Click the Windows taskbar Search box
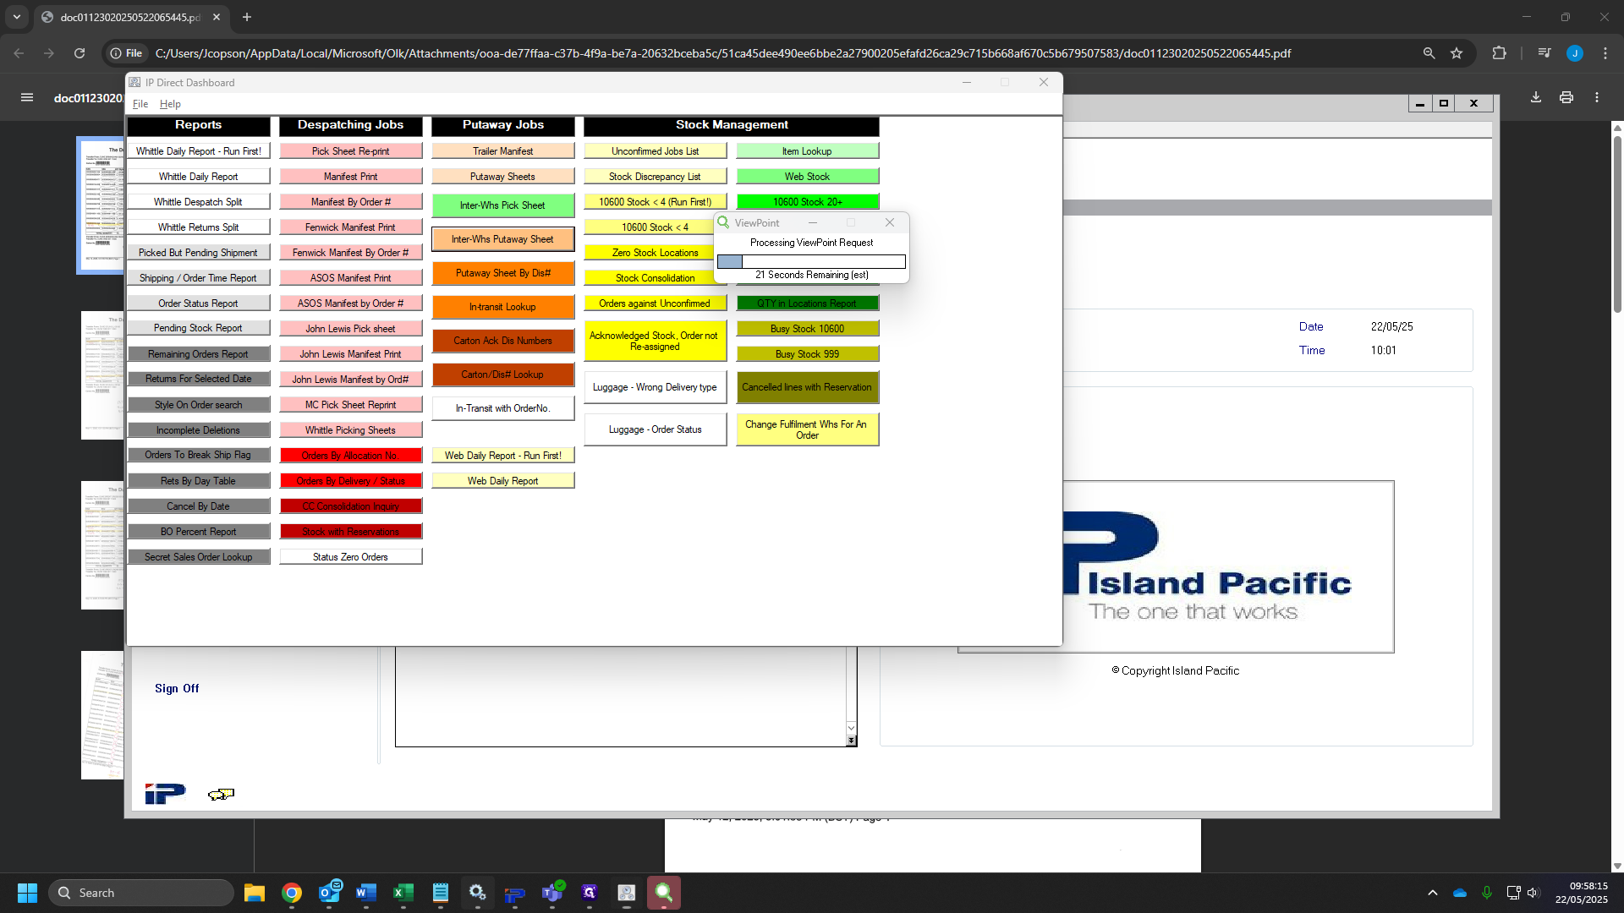The width and height of the screenshot is (1624, 913). click(x=140, y=893)
